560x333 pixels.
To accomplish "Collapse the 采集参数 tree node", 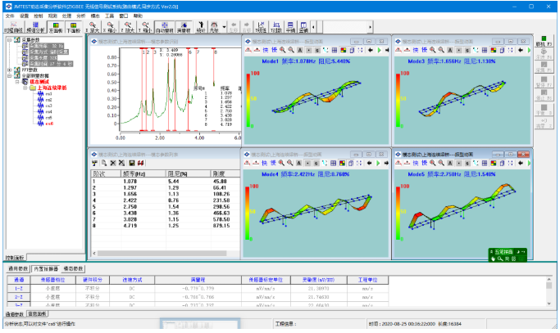I will click(x=10, y=42).
